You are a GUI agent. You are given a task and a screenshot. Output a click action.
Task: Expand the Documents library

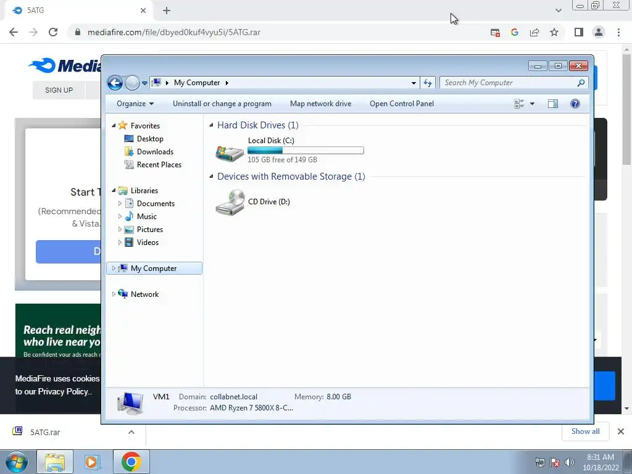(120, 204)
